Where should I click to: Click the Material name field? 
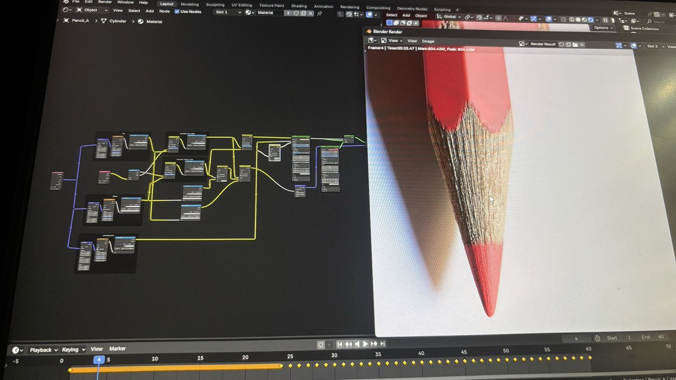270,13
